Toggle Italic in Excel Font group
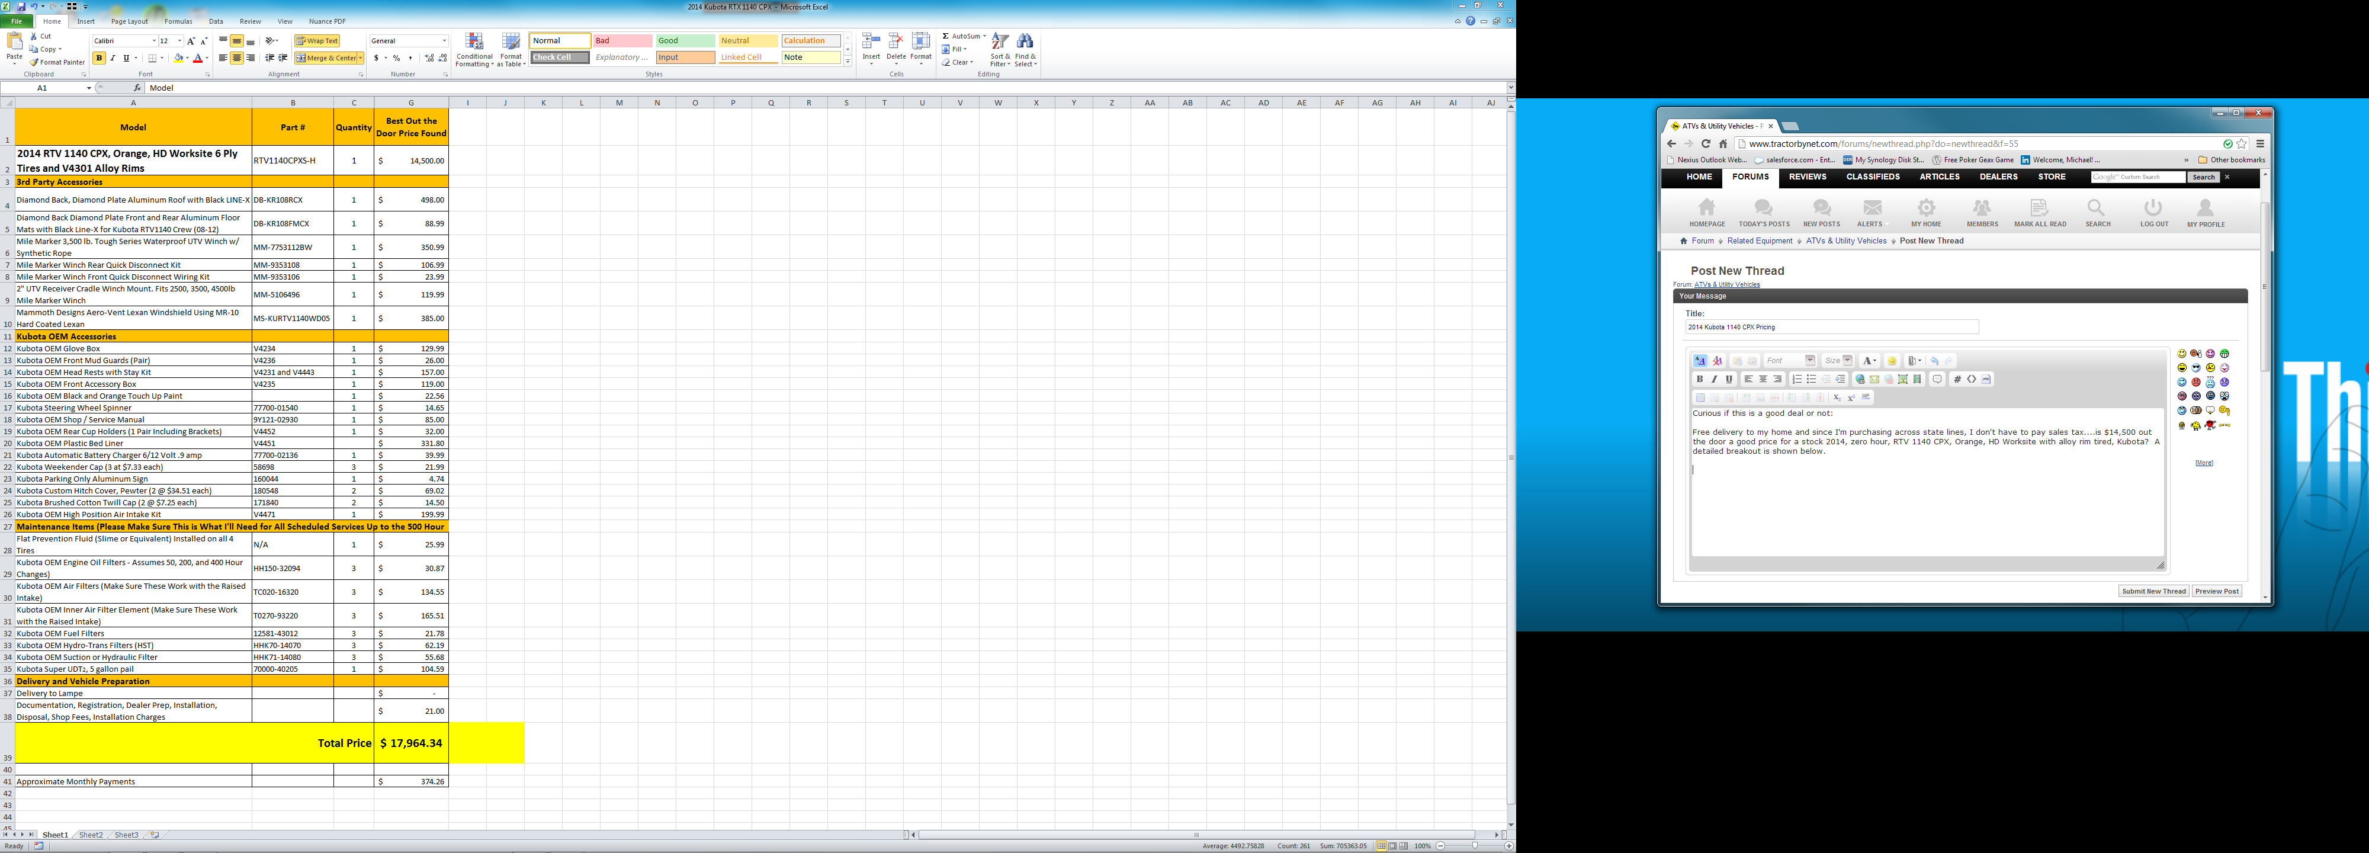 point(113,58)
